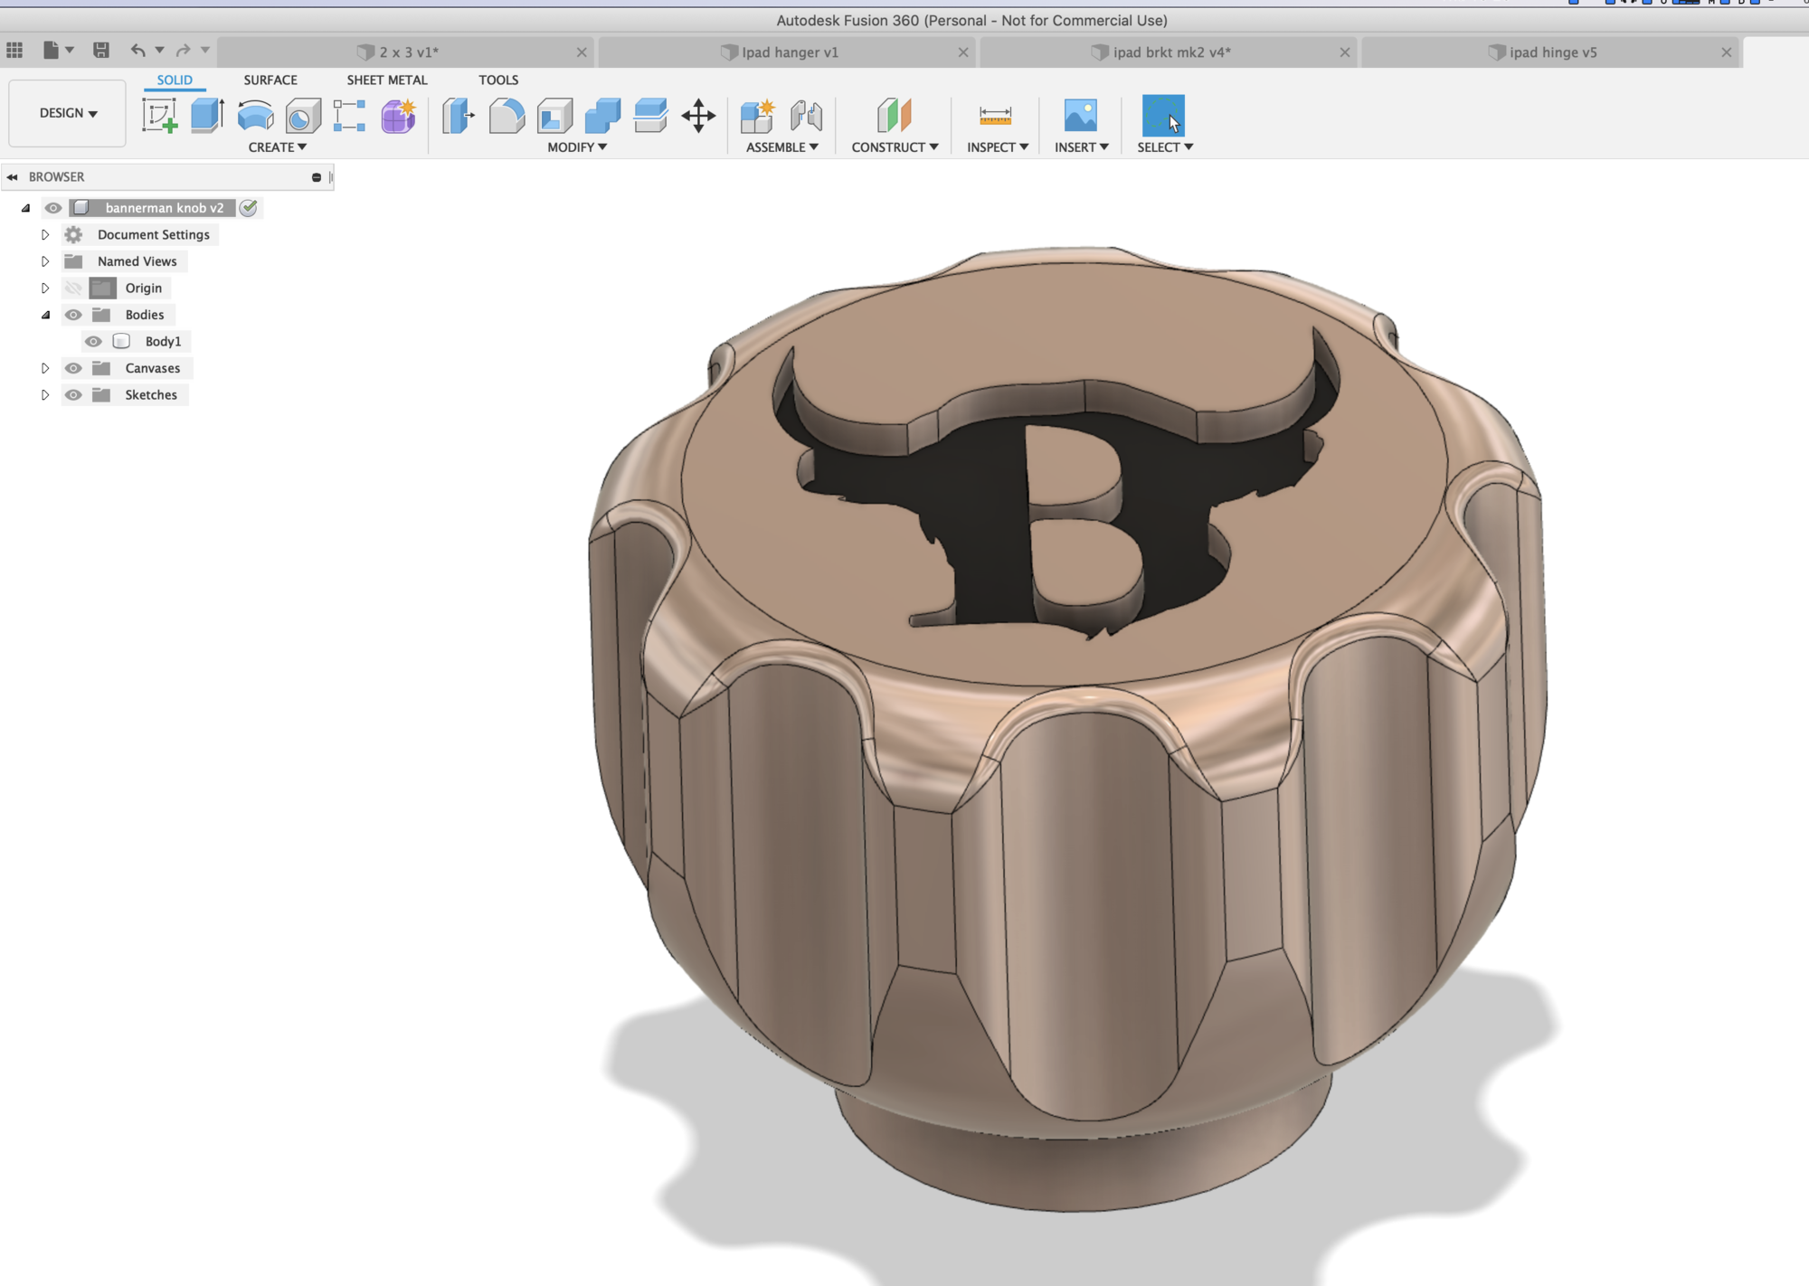Select the Move/Copy tool
Image resolution: width=1809 pixels, height=1286 pixels.
click(698, 116)
